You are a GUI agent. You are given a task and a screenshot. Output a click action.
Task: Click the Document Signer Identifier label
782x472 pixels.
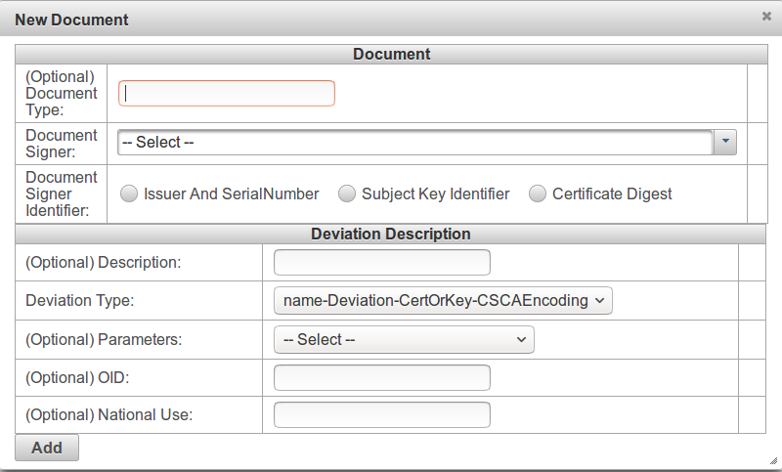62,193
